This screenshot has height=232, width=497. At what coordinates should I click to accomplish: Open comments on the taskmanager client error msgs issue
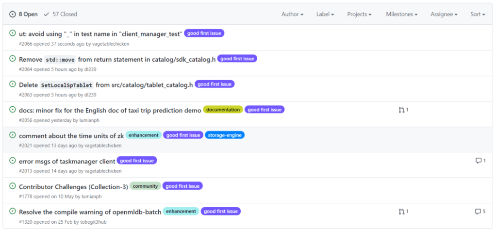(480, 161)
